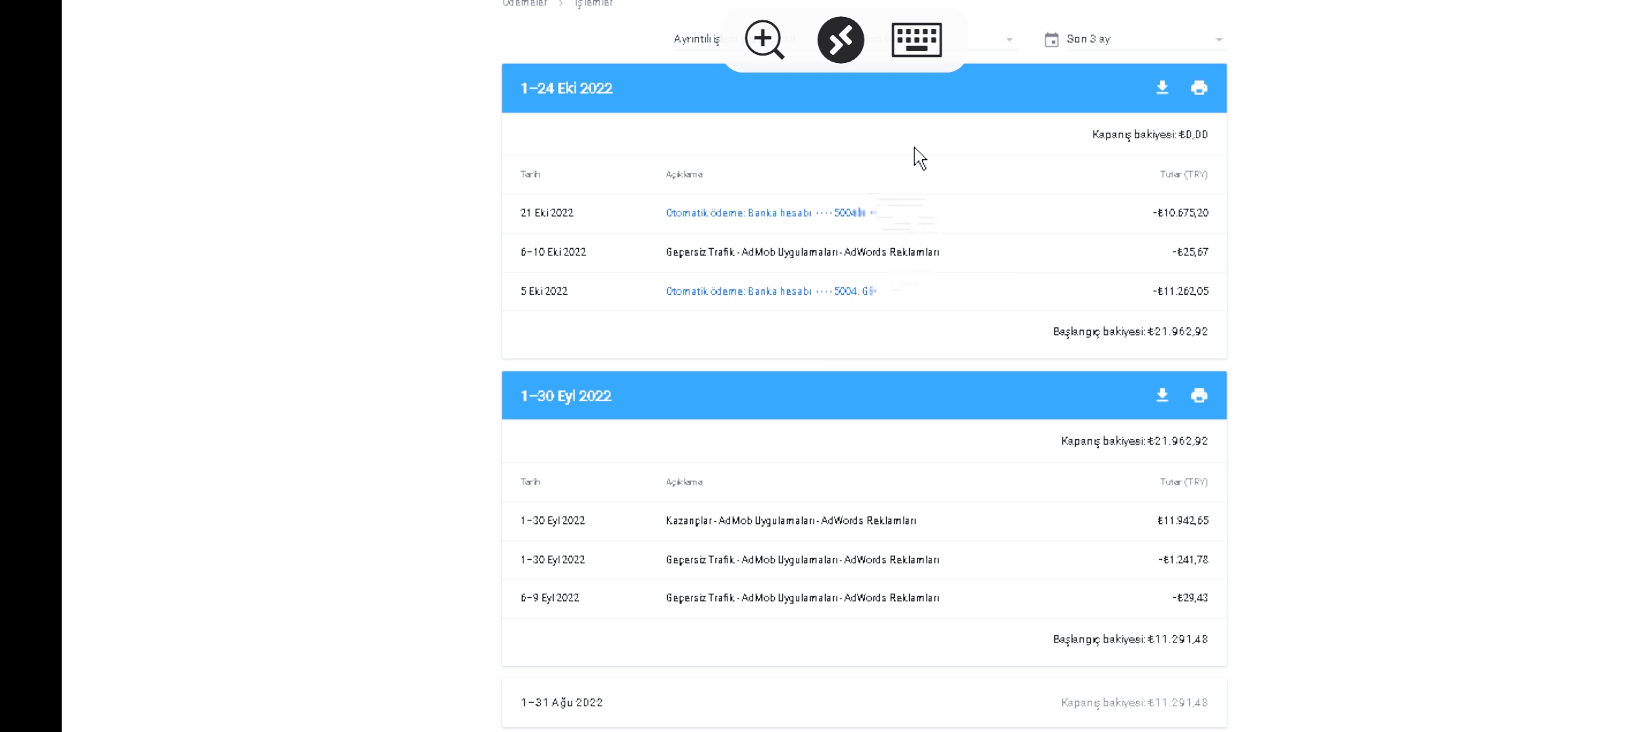Open the on-screen keyboard icon
The width and height of the screenshot is (1627, 732).
(x=917, y=40)
